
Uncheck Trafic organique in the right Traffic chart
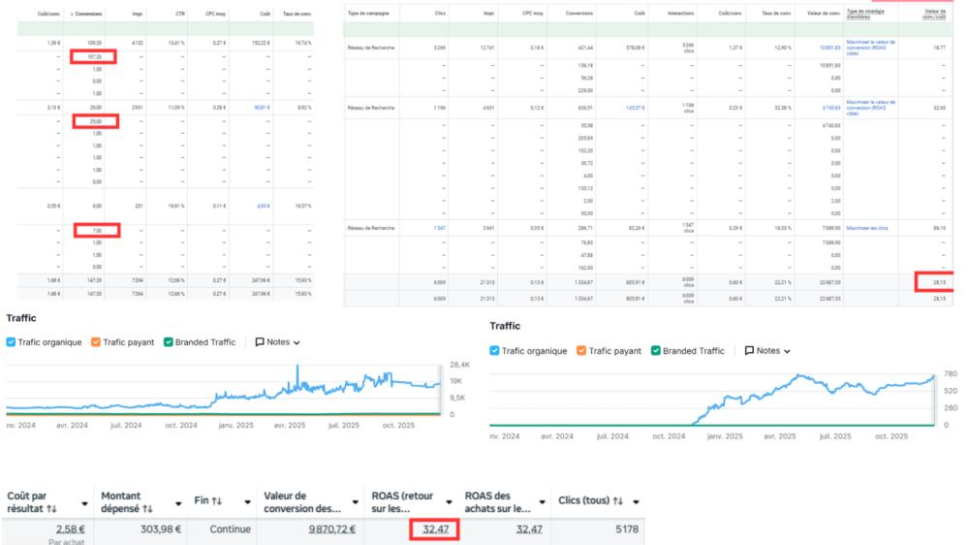(x=496, y=351)
